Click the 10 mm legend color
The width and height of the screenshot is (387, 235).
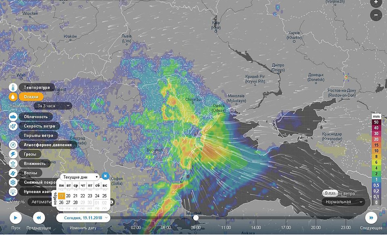(376, 151)
